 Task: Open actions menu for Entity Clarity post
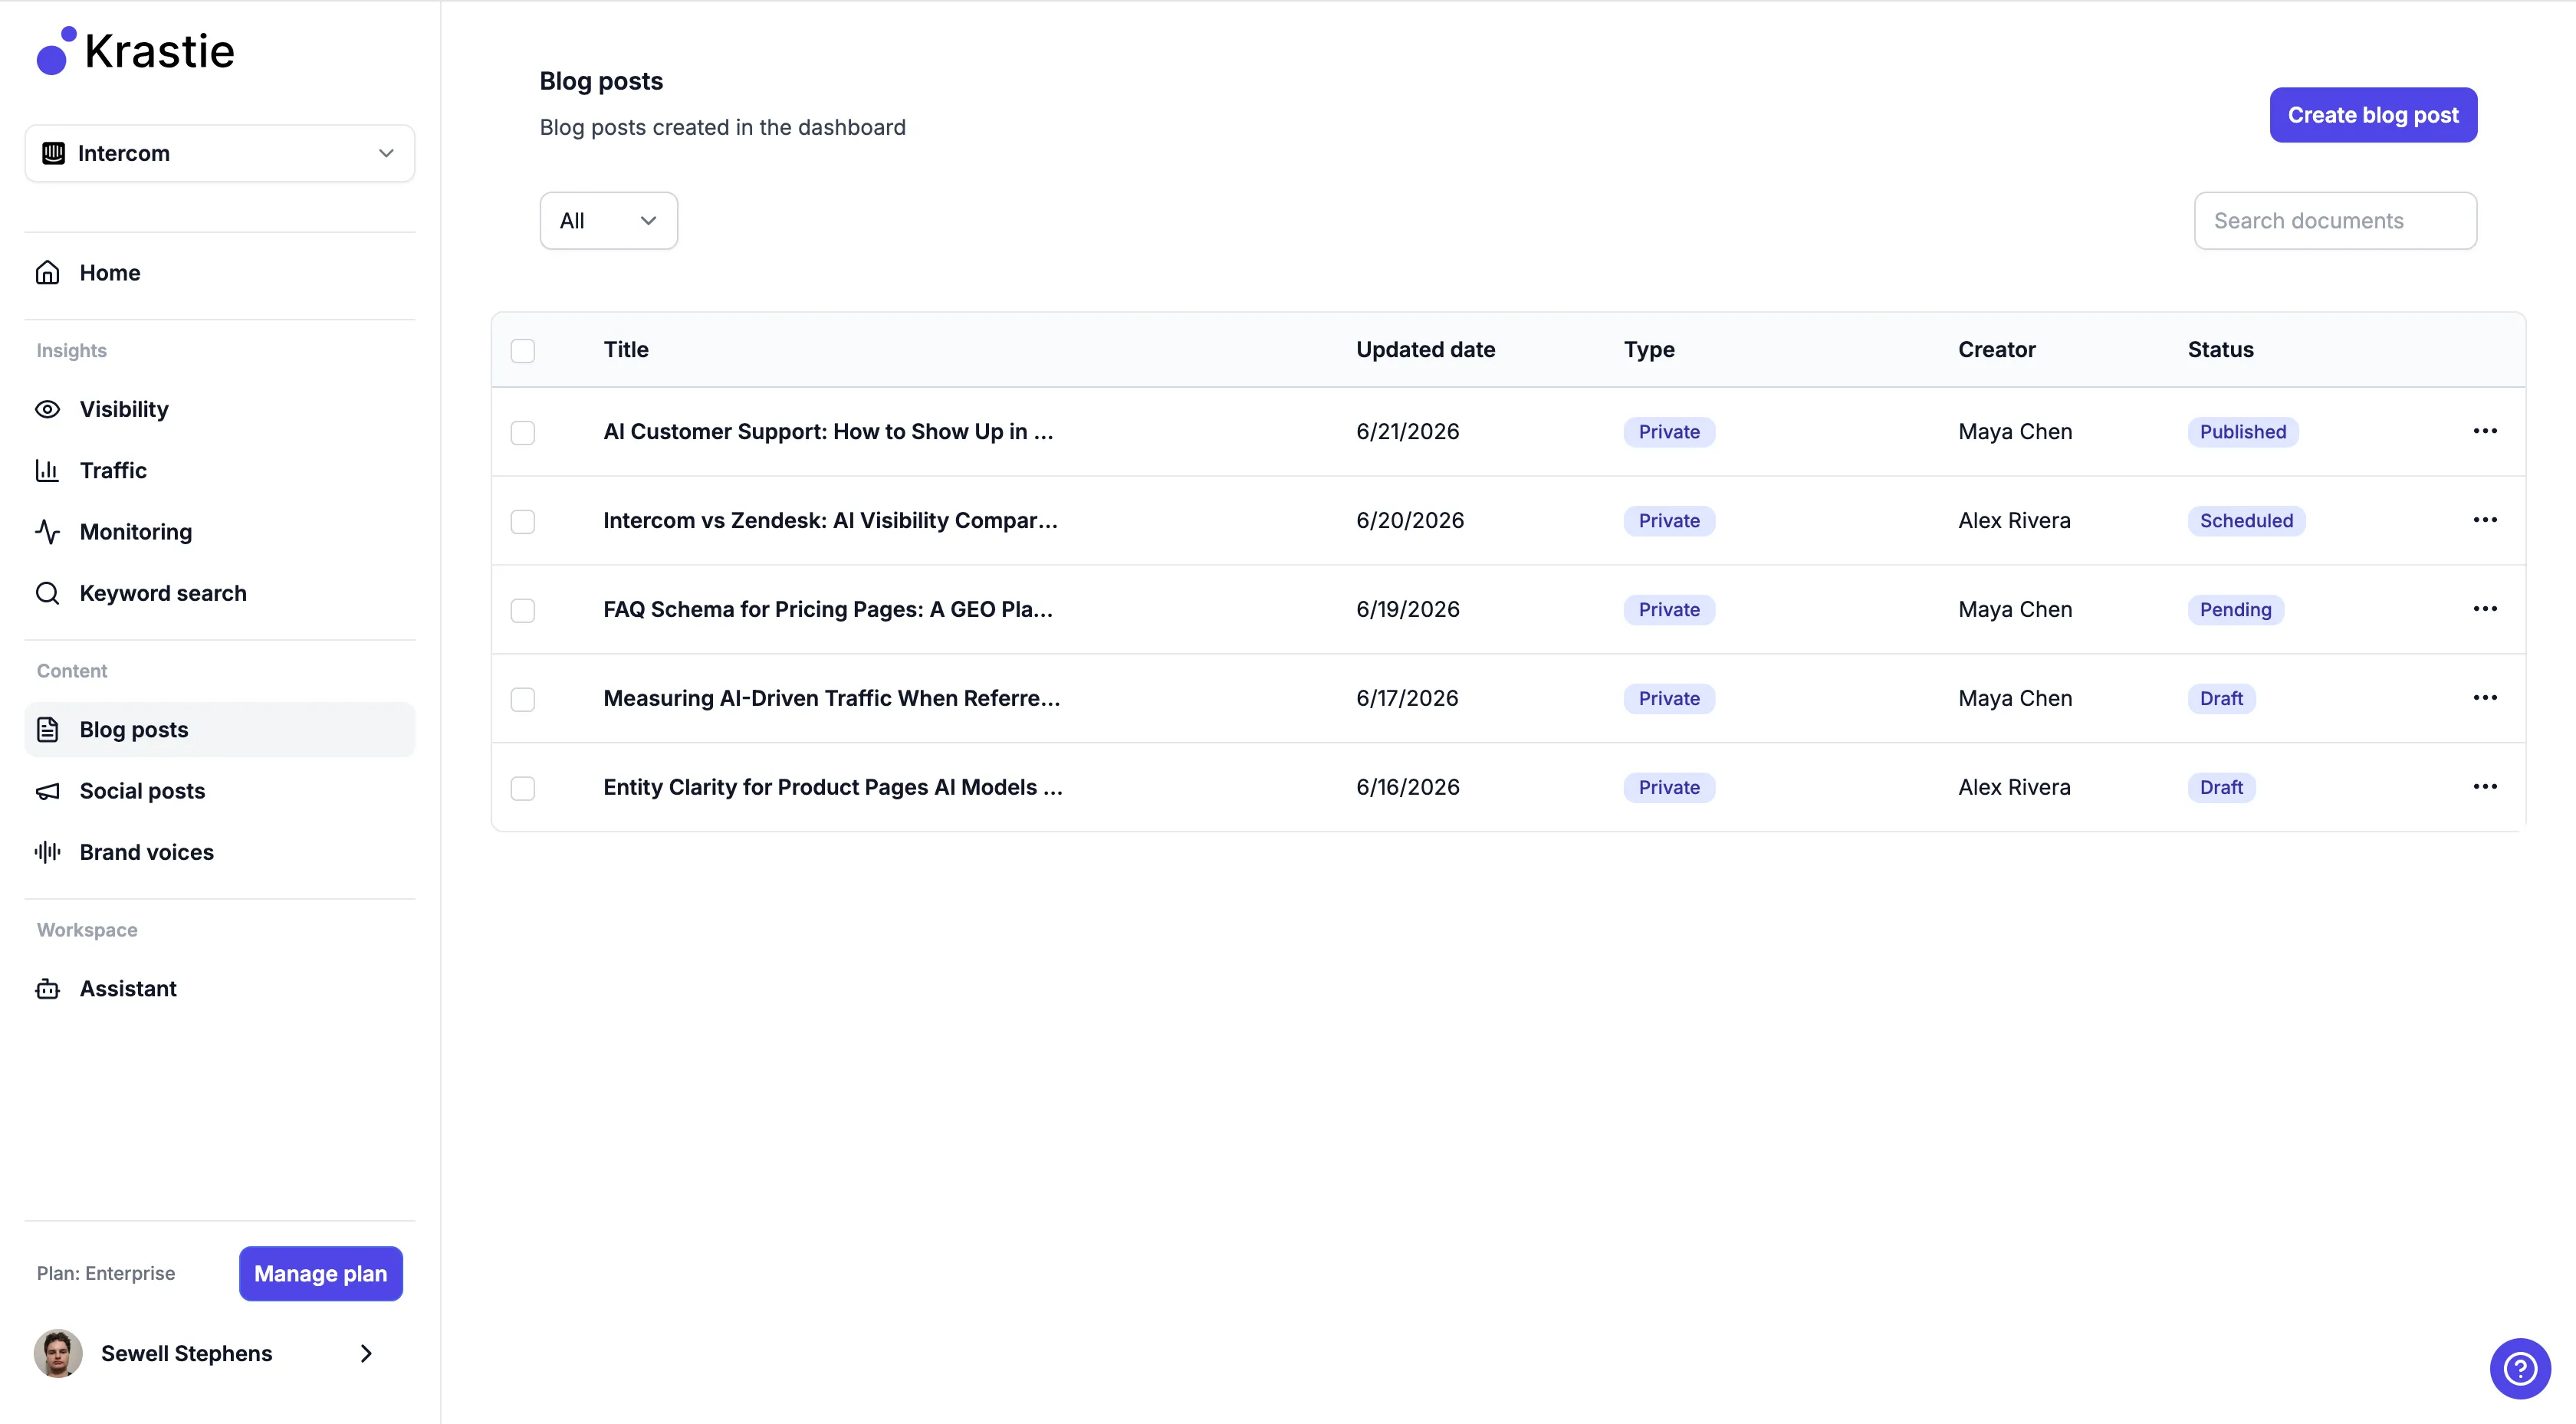2485,787
